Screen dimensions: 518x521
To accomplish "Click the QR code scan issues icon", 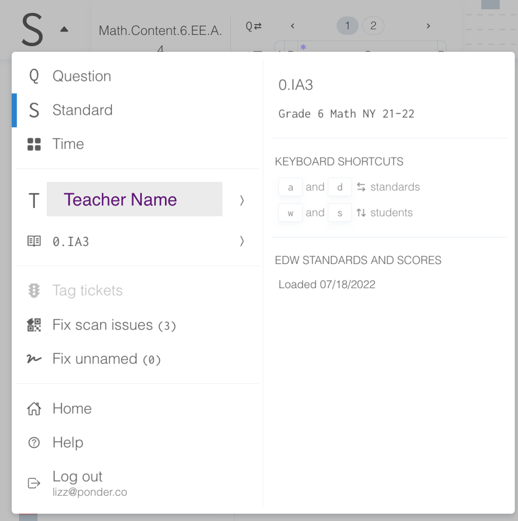I will 34,325.
